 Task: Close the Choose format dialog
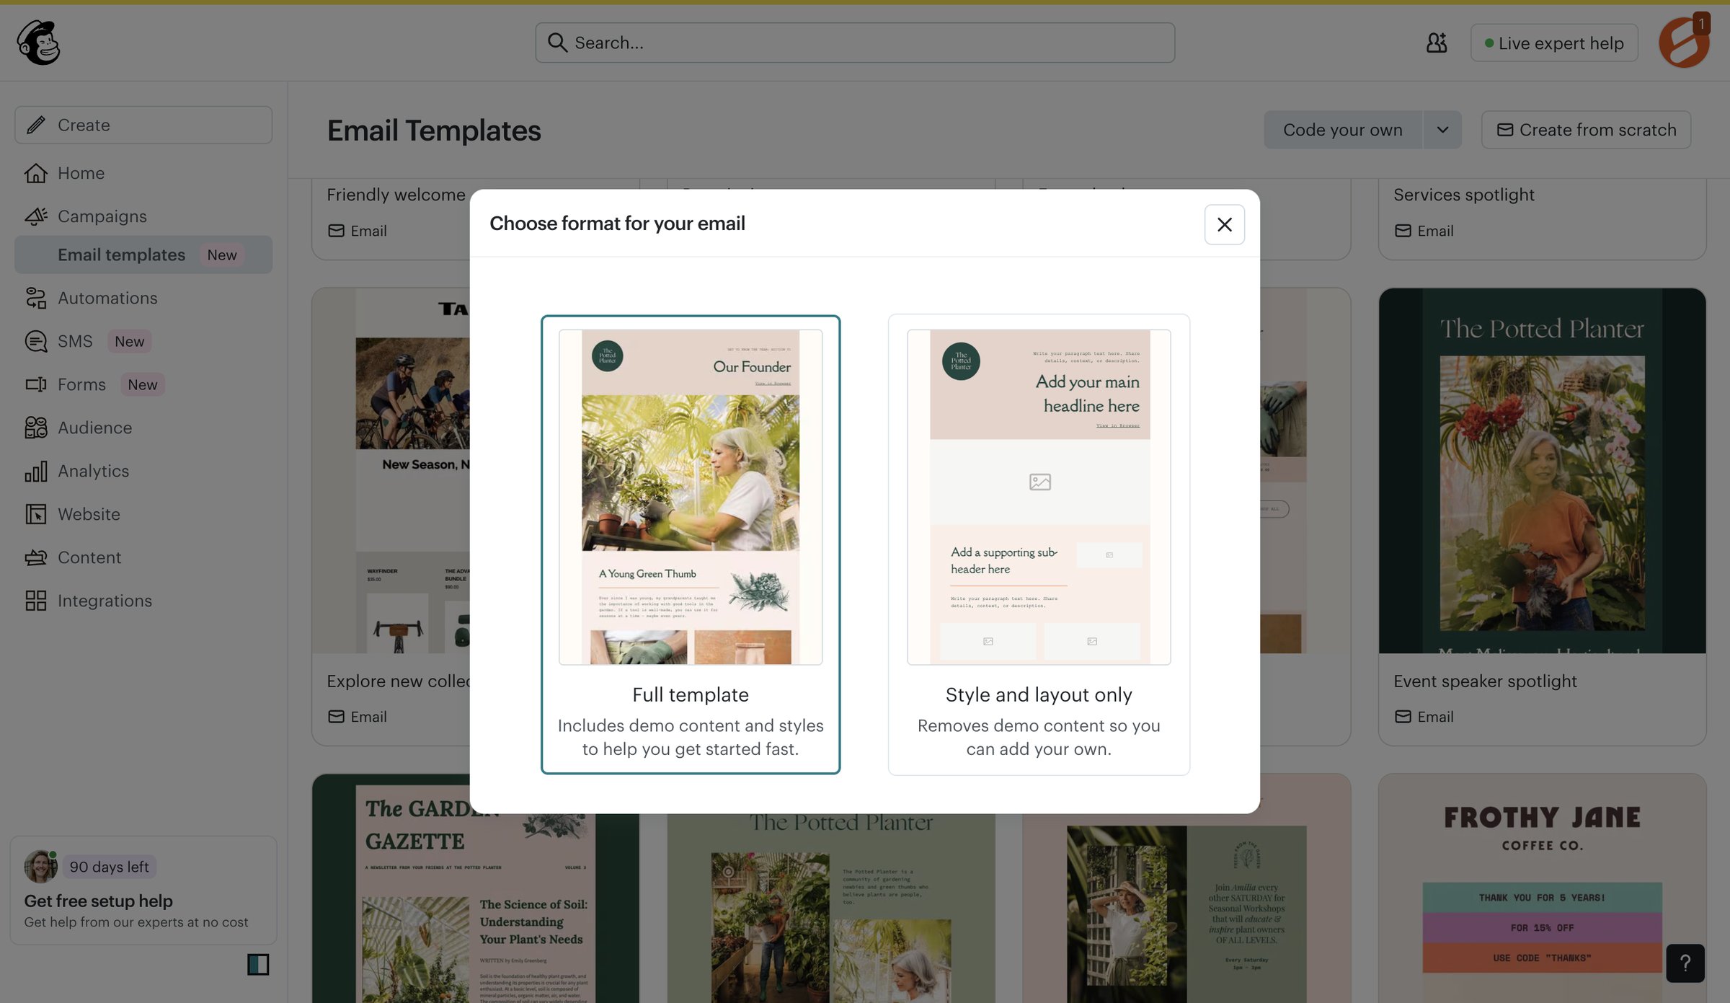1224,224
